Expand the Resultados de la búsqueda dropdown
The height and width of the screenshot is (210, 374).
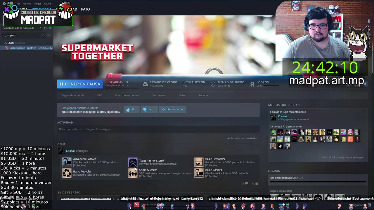click(22, 28)
